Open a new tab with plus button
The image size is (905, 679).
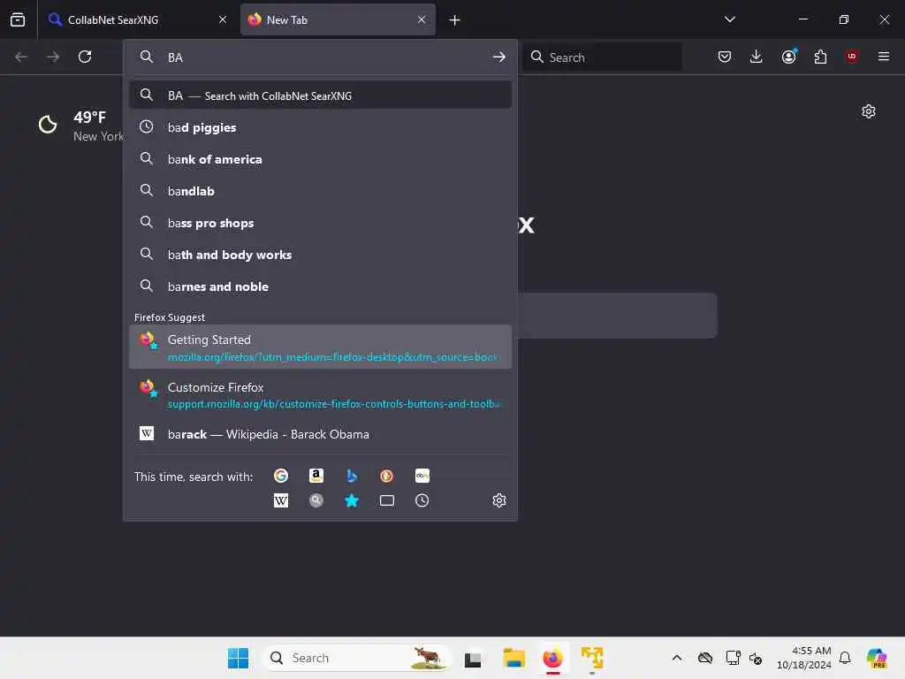point(455,20)
